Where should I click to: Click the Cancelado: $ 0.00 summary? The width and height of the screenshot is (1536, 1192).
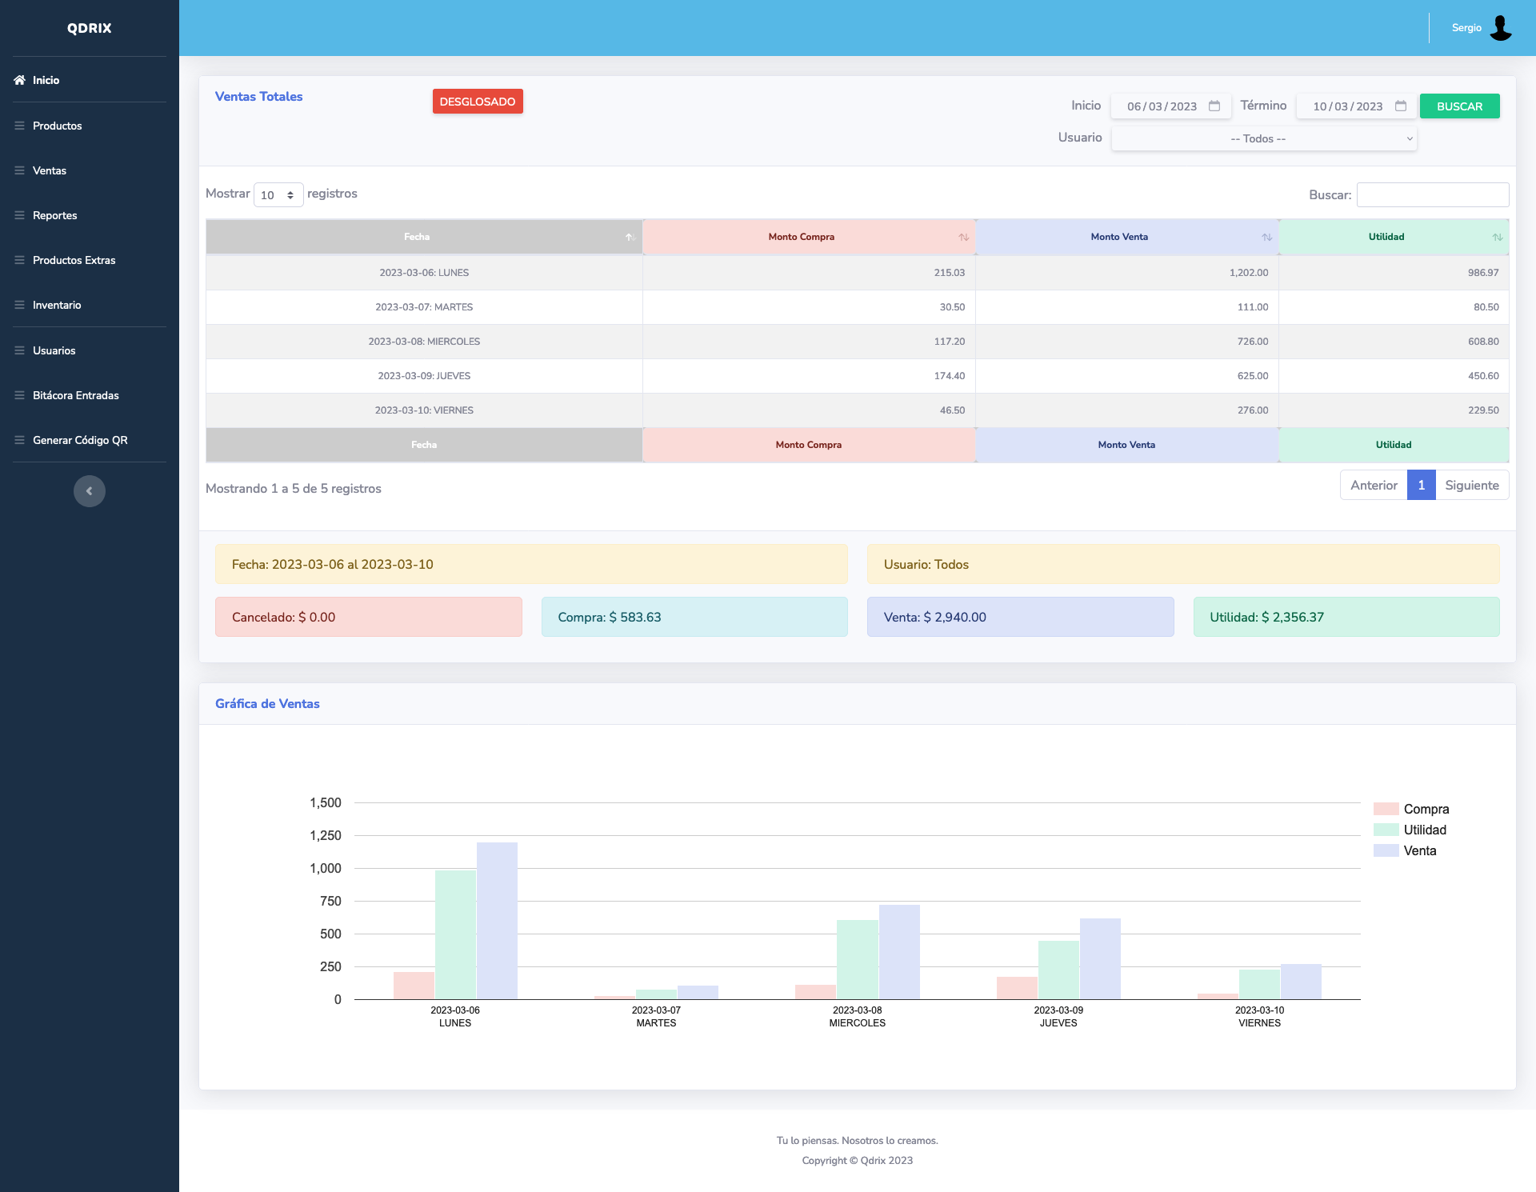tap(369, 617)
